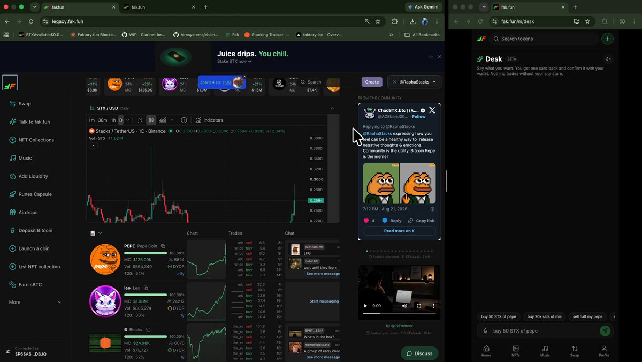Open Profile in the Desk bottom navigation
Screen dimensions: 642x362
[604, 351]
